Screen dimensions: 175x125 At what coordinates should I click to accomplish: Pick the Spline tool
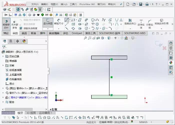[97, 28]
